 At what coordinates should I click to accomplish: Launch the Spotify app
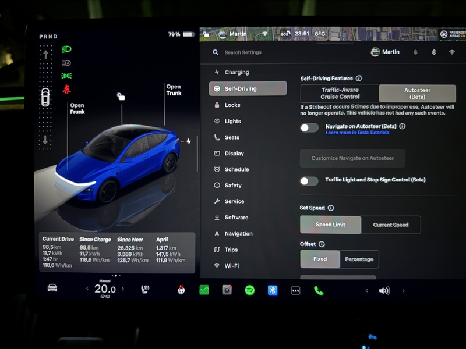click(250, 290)
